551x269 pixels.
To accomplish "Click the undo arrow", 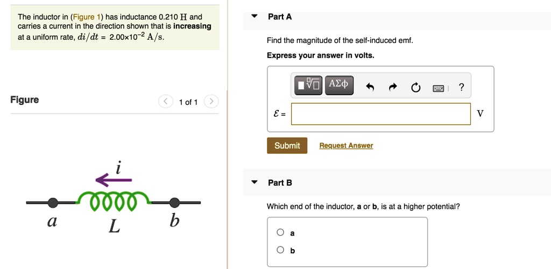I will [370, 88].
